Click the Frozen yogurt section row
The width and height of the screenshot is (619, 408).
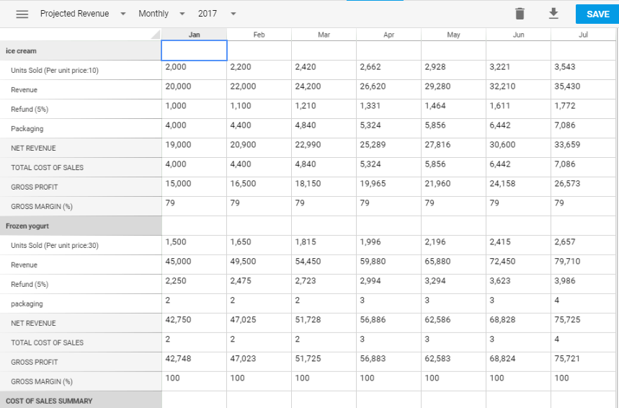click(81, 226)
